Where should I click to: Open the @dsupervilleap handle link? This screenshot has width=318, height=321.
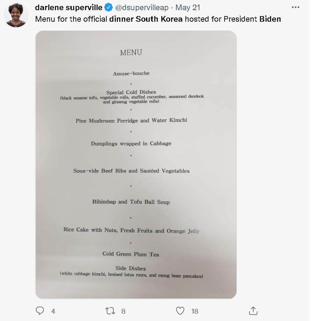pyautogui.click(x=142, y=8)
